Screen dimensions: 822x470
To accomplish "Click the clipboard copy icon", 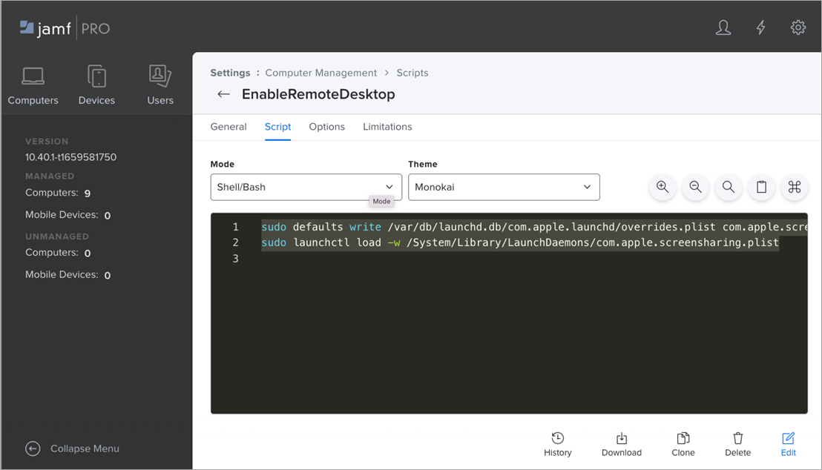I will pos(762,187).
